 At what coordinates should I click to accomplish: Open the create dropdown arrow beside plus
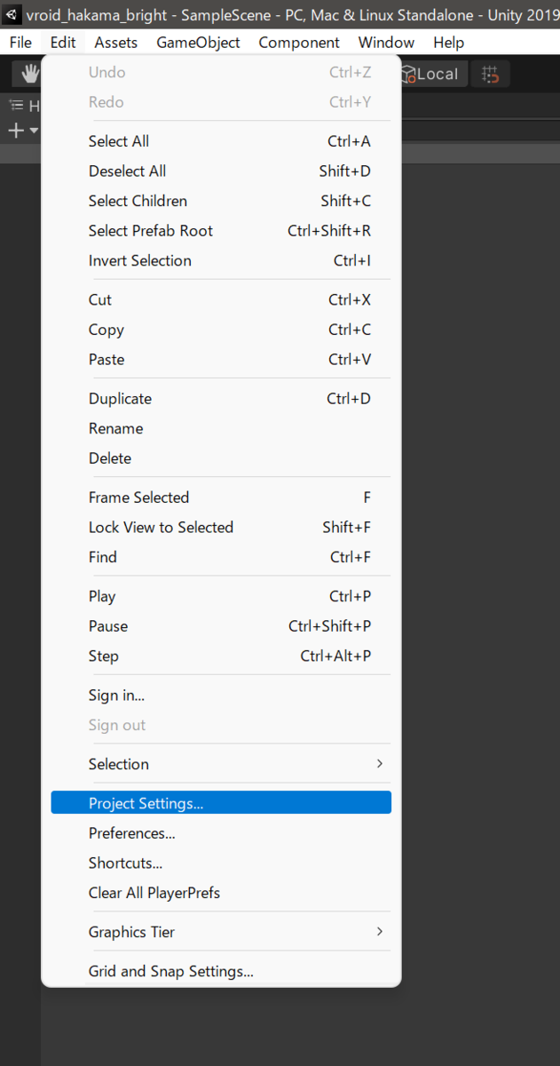[34, 131]
